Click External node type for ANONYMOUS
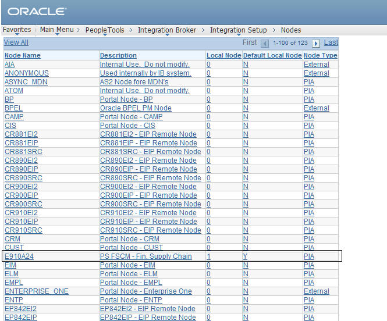This screenshot has height=321, width=387. tap(317, 73)
